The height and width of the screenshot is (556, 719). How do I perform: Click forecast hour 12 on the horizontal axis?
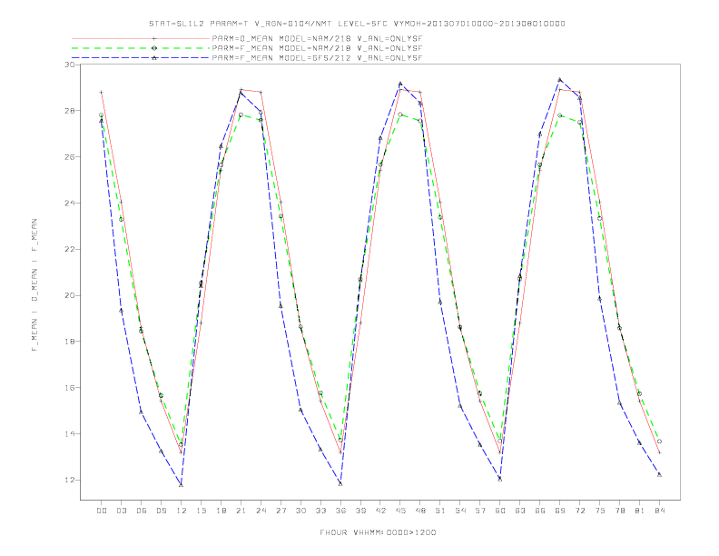182,511
